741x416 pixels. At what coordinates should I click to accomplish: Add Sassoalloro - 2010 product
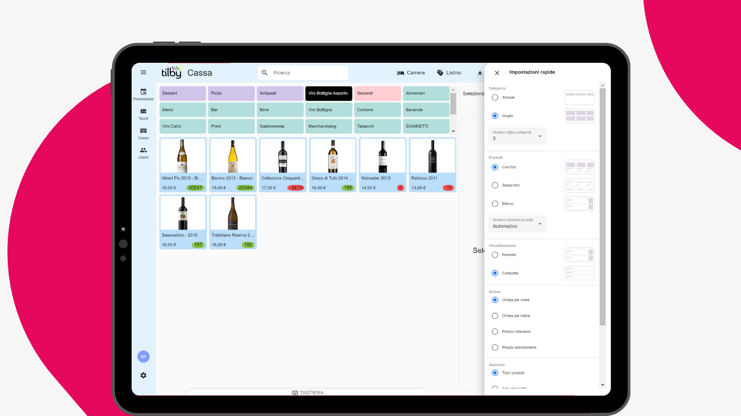click(x=183, y=222)
